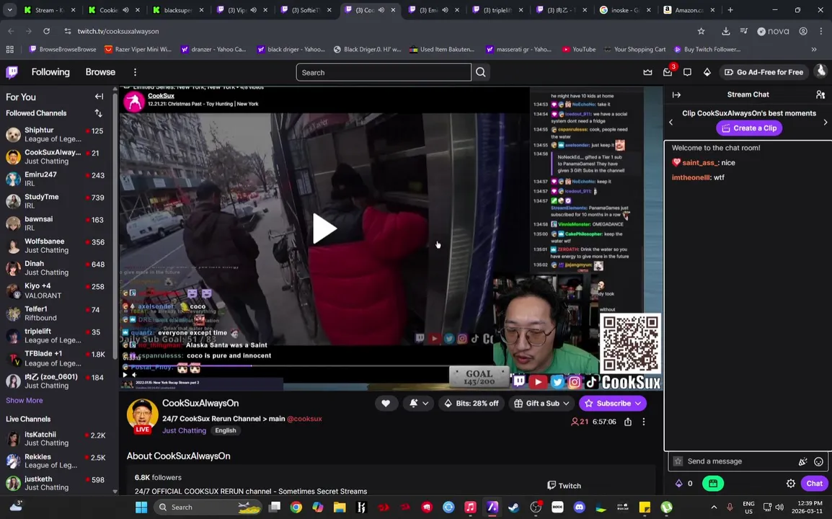
Task: Open the three-dot More menu beside Browse
Action: [135, 72]
